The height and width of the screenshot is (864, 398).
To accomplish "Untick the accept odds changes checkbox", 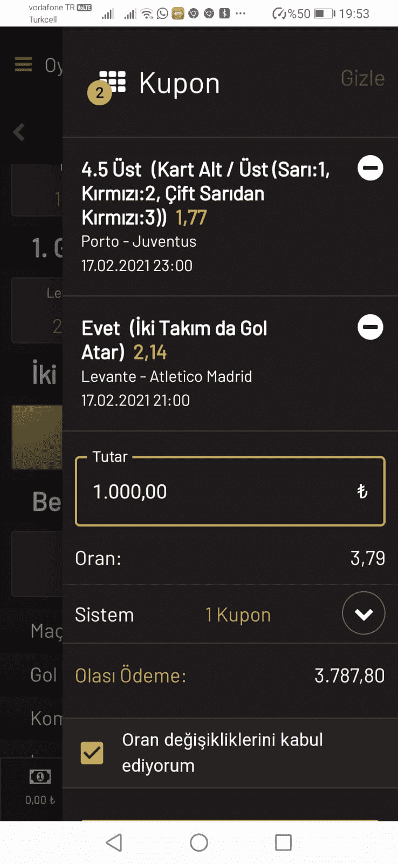I will coord(92,753).
